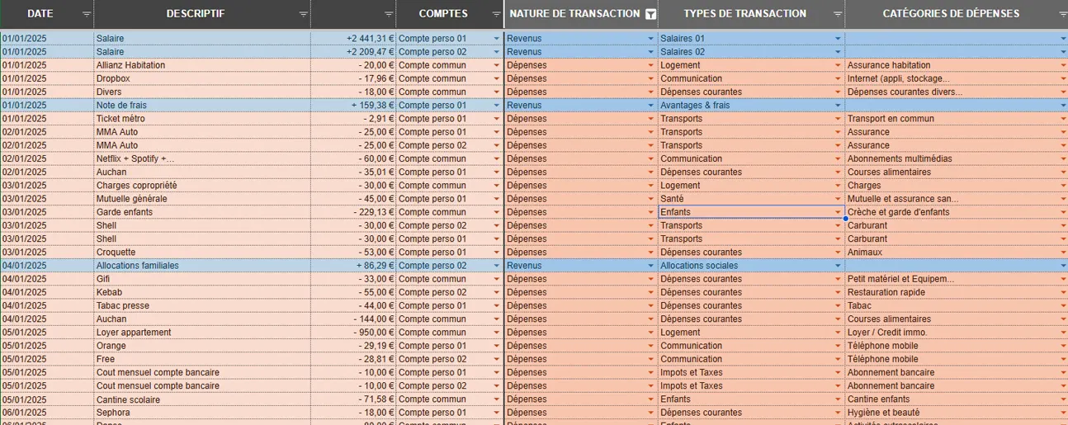Select the CATÉGORIES DE DÉPENSES header label
1068x425 pixels.
(951, 14)
